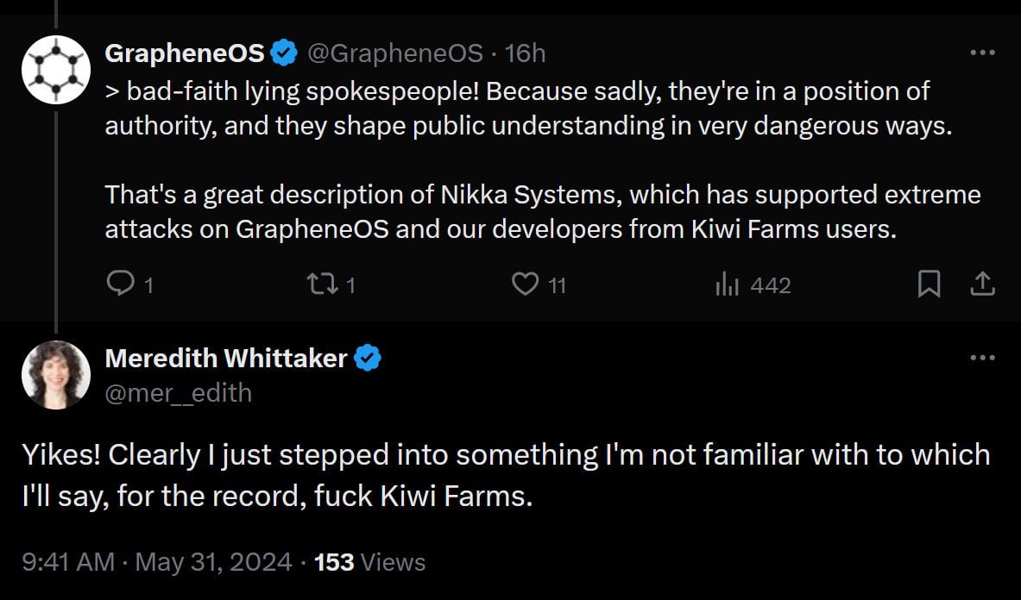Open Meredith Whittaker's profile photo
The image size is (1021, 600).
[x=56, y=375]
